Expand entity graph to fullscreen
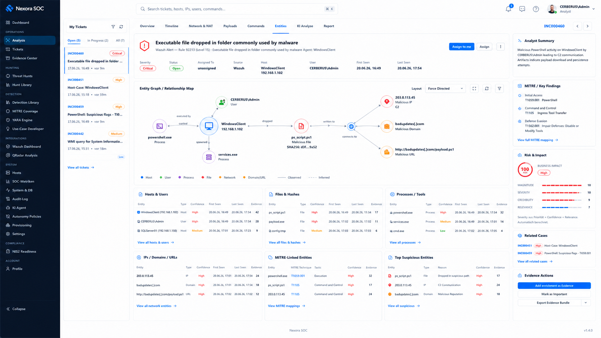Image resolution: width=601 pixels, height=338 pixels. 474,89
